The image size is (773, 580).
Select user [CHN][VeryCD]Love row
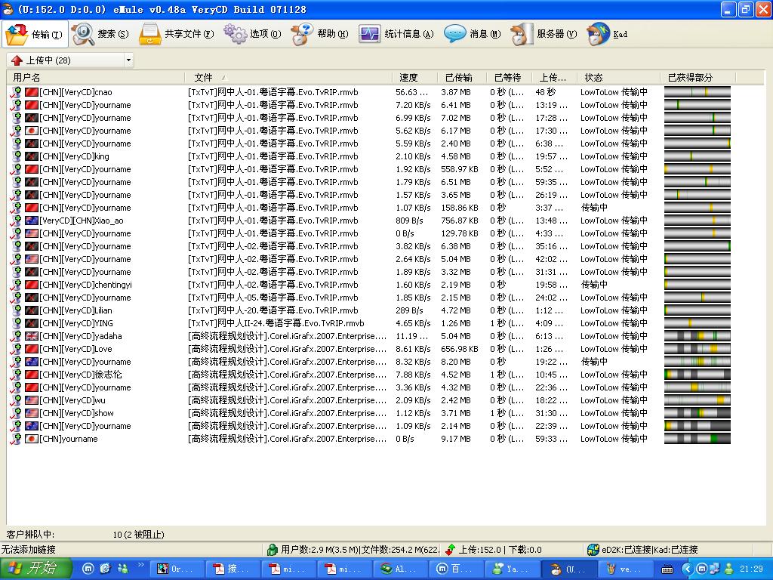[x=370, y=349]
